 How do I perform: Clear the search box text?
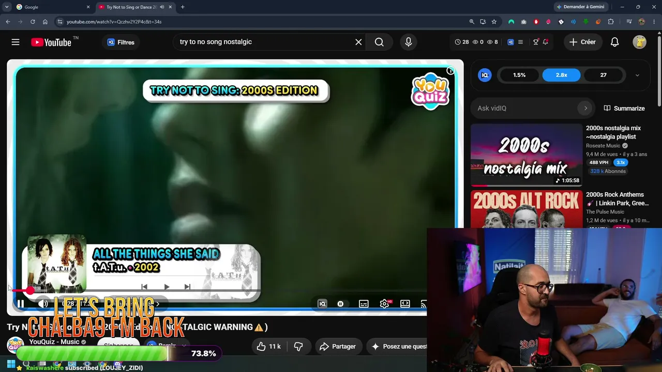click(358, 42)
